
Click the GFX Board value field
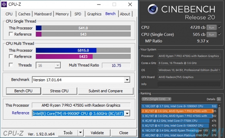[189, 77]
